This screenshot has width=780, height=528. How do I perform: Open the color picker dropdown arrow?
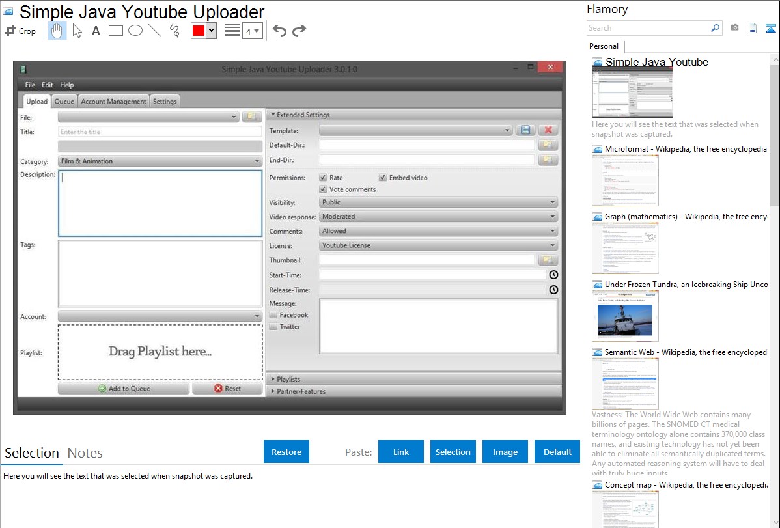(212, 31)
